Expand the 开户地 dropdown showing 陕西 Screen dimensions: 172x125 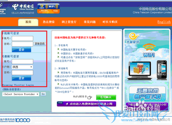pyautogui.click(x=22, y=67)
